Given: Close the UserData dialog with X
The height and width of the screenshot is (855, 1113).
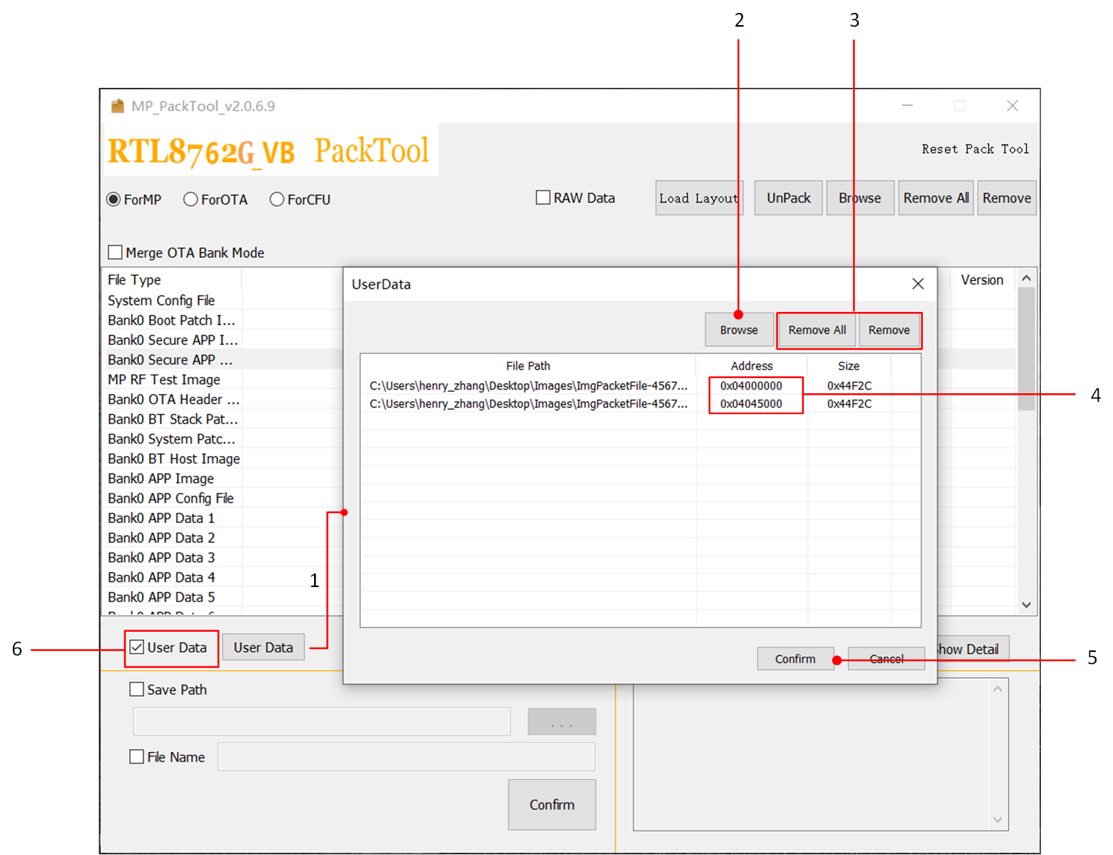Looking at the screenshot, I should click(917, 284).
